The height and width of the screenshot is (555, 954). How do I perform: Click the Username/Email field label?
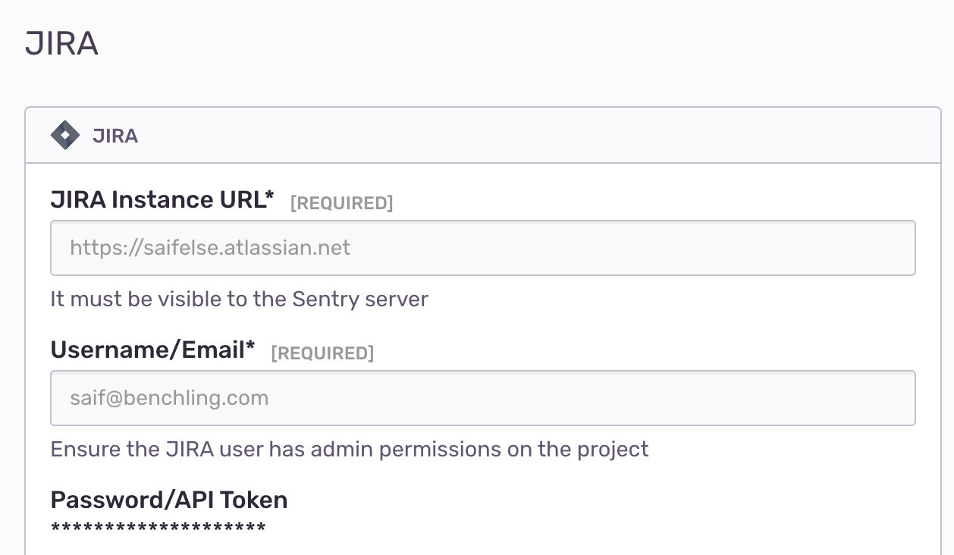click(x=153, y=350)
